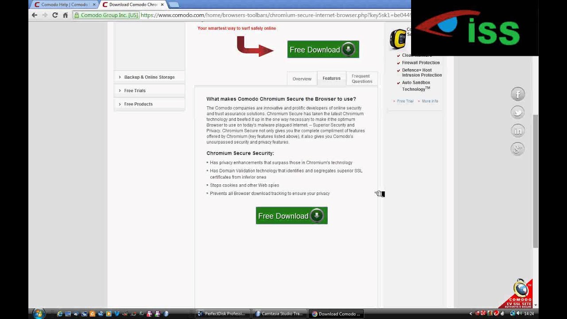Open the Windows Start menu
The image size is (567, 319).
[38, 314]
